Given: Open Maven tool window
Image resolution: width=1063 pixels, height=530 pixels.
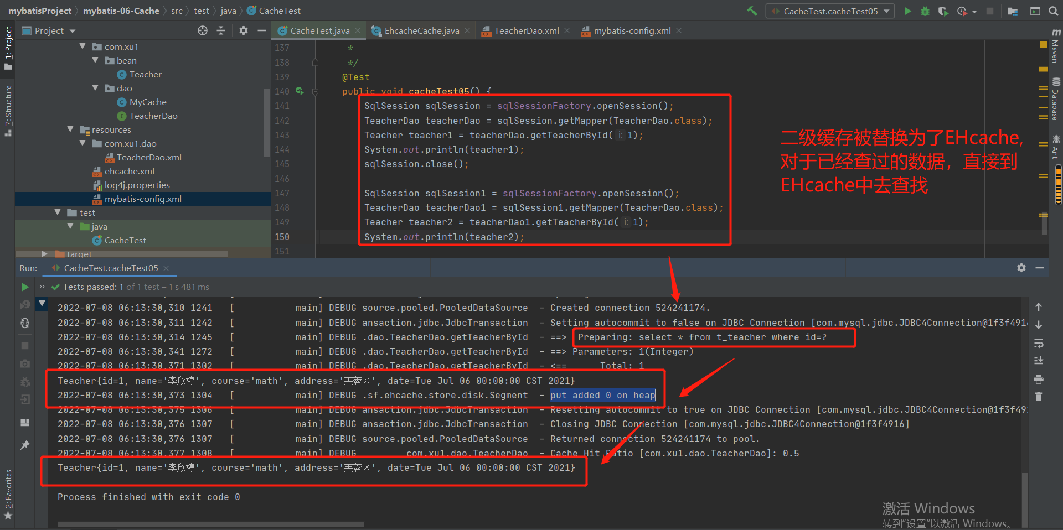Looking at the screenshot, I should point(1055,46).
